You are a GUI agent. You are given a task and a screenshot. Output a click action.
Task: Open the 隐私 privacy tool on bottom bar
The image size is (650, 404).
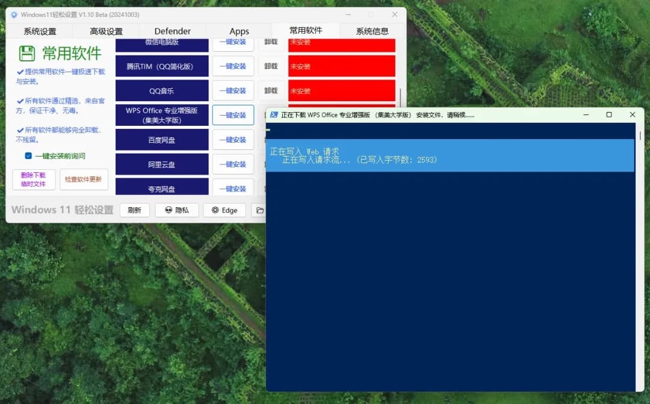coord(176,210)
